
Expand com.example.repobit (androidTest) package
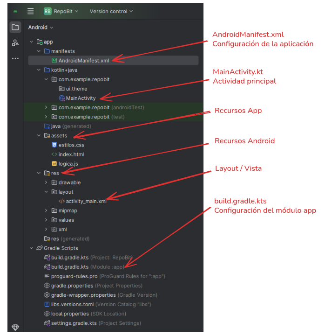pyautogui.click(x=46, y=107)
